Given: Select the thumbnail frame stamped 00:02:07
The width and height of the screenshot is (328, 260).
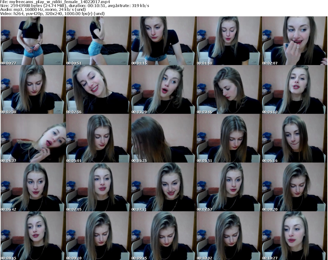Looking at the screenshot, I should click(295, 41).
